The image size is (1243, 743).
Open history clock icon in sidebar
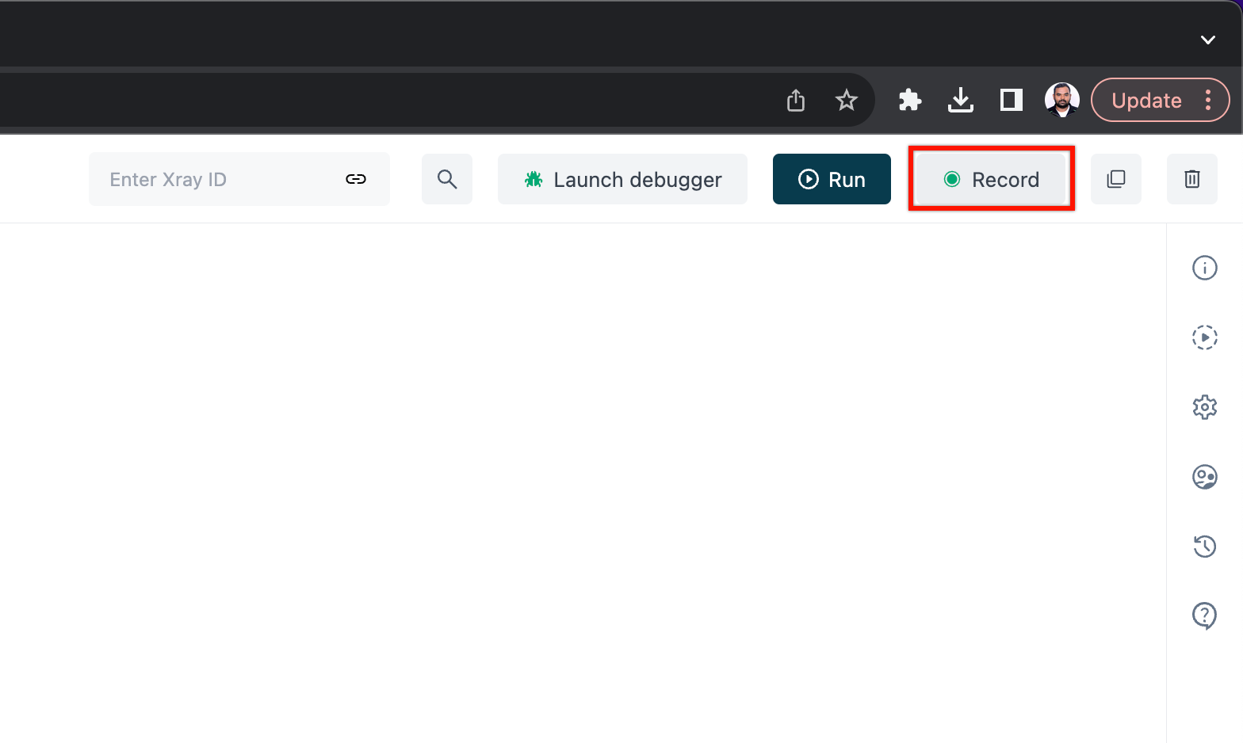1205,546
